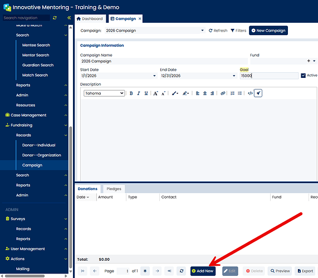
Task: Click the asterisk pager button
Action: point(145,271)
